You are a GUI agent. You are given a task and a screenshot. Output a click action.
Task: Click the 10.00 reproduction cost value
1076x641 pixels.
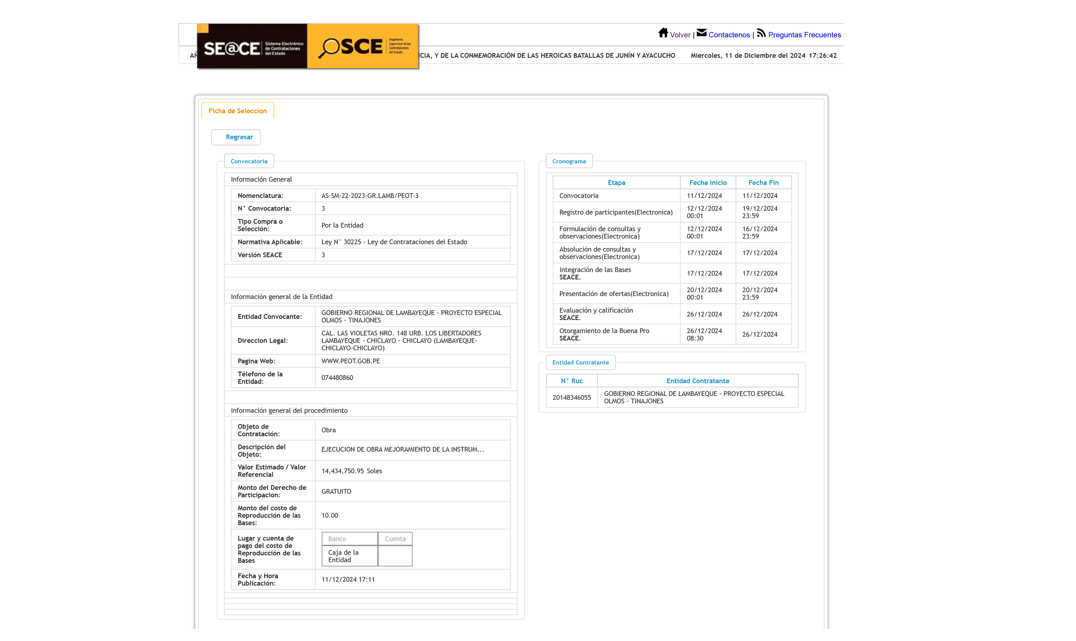click(x=330, y=516)
